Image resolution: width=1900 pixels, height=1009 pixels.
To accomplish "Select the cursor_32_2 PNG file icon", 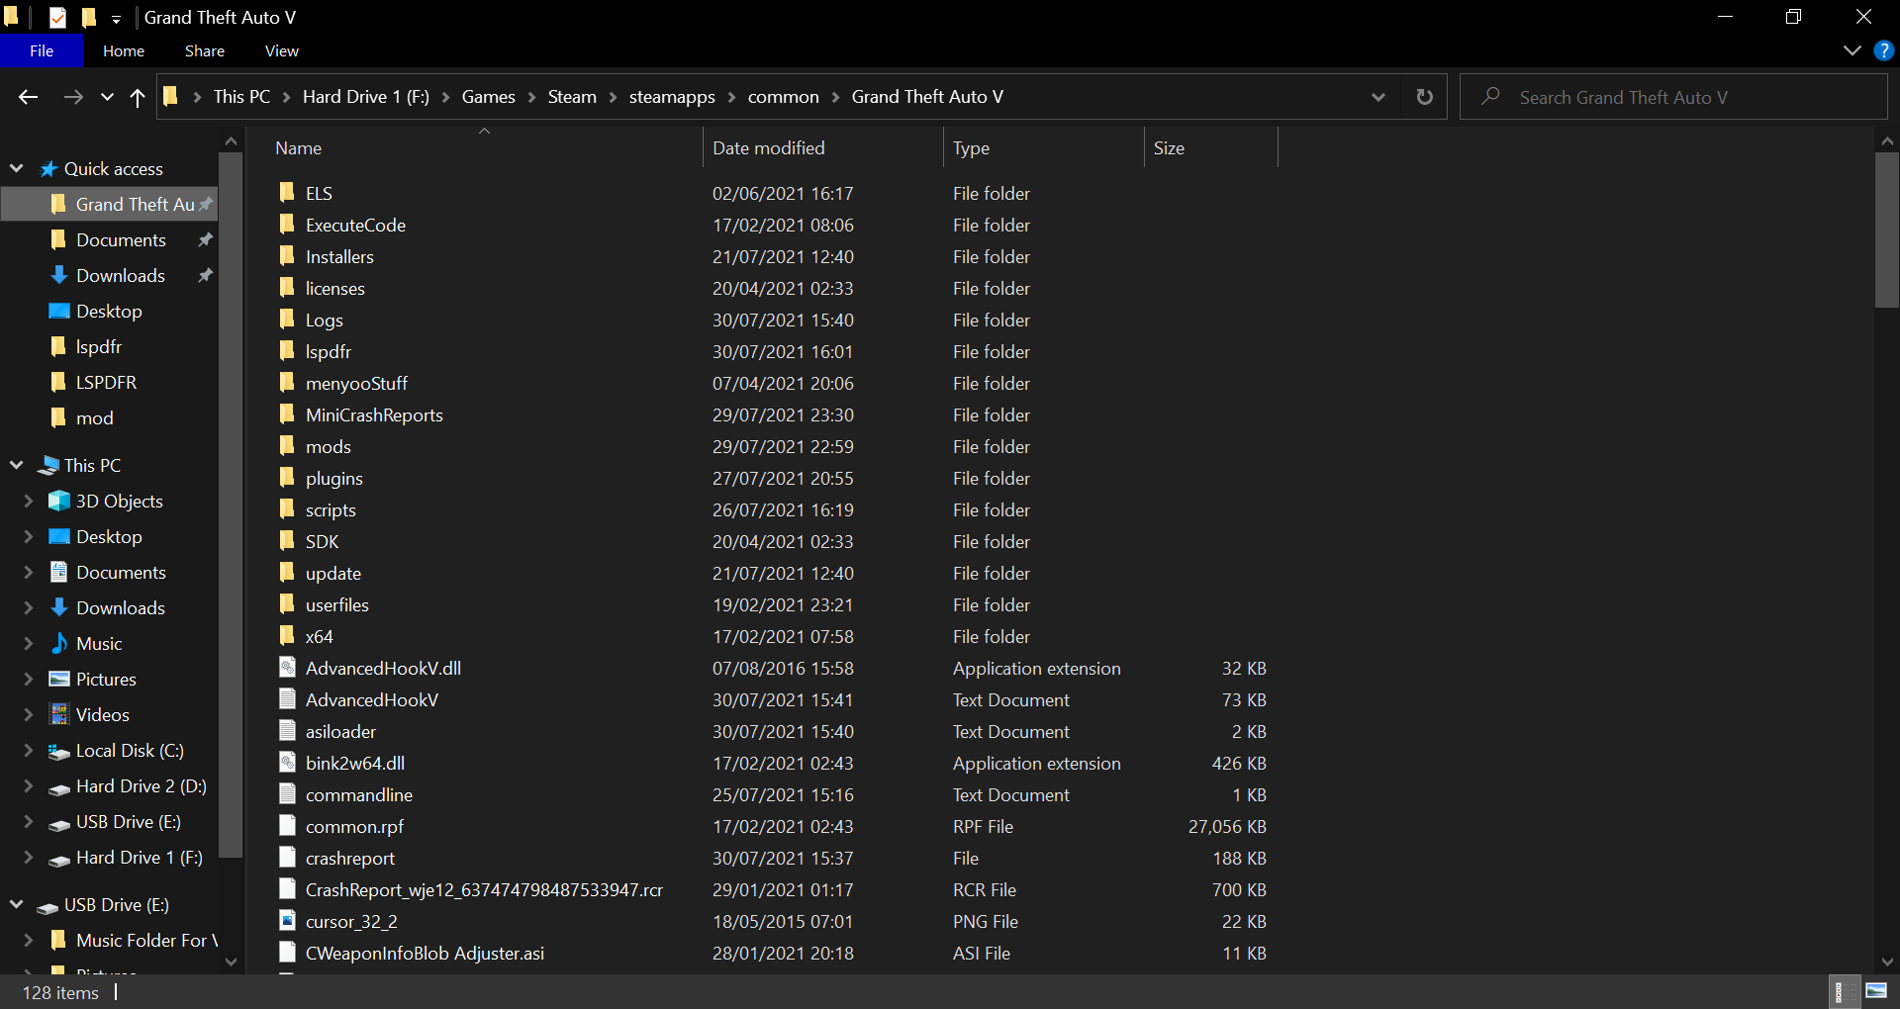I will 287,921.
